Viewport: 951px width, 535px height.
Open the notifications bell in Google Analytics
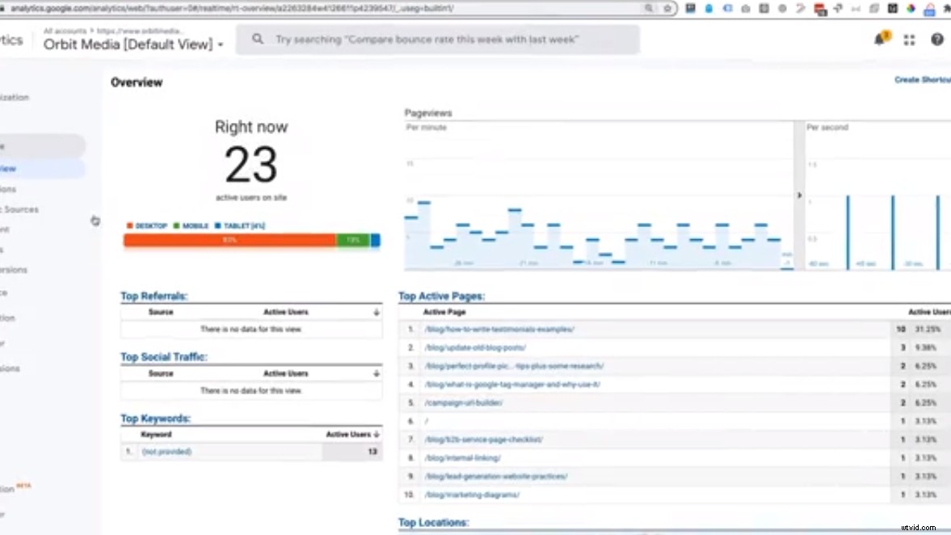click(x=880, y=39)
